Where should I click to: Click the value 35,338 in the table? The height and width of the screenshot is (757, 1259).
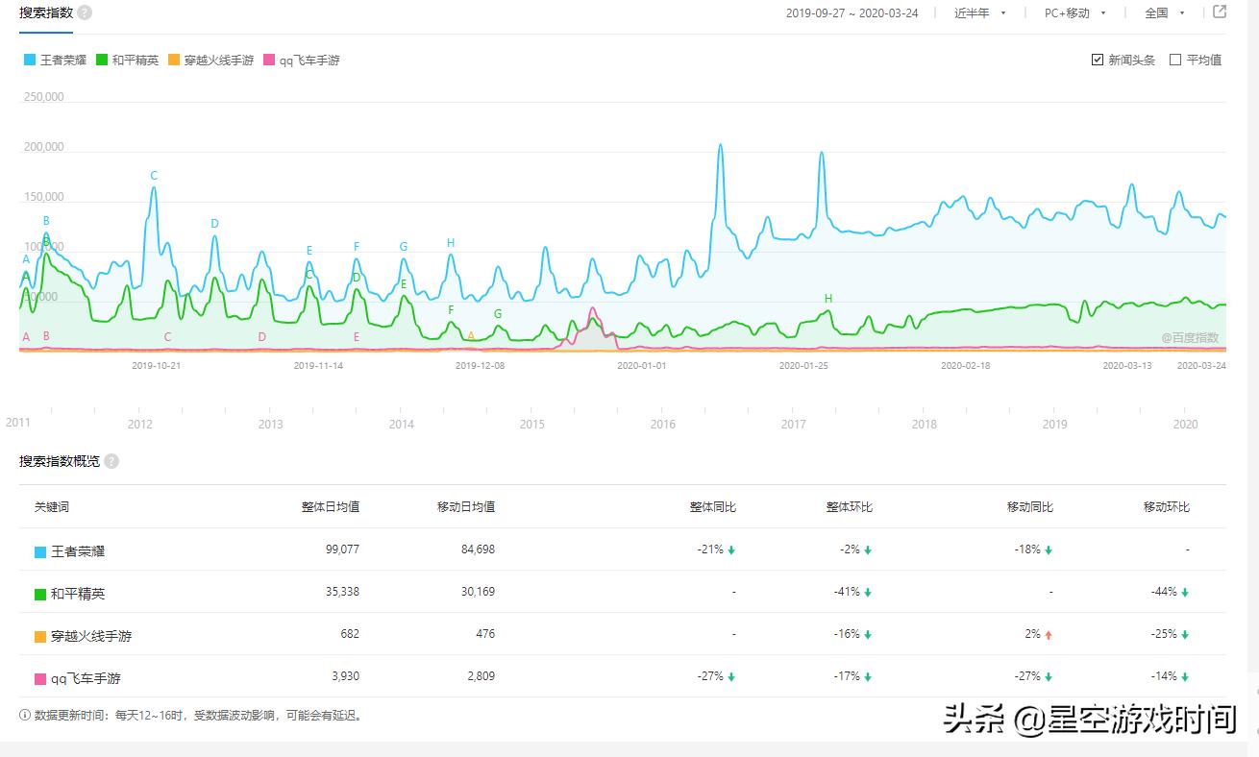coord(342,592)
